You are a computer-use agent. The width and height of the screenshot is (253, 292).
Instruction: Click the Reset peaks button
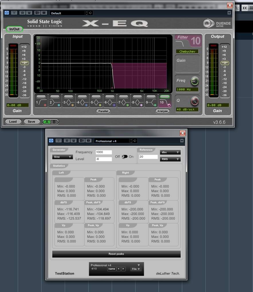[x=116, y=254]
